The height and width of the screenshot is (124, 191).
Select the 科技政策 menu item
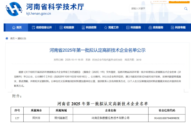(91, 28)
